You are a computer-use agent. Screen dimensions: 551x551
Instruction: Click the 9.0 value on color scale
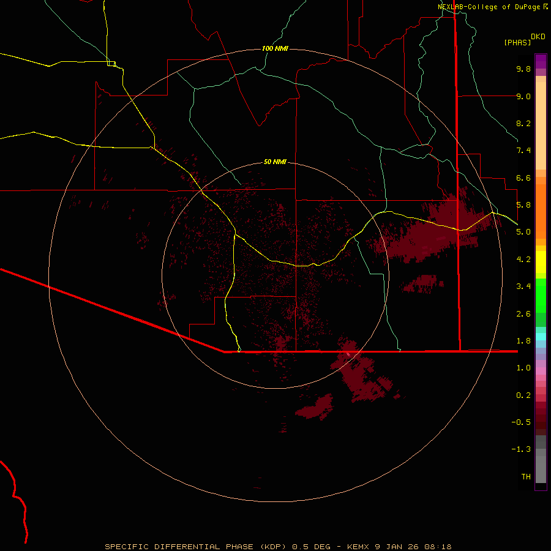point(523,96)
